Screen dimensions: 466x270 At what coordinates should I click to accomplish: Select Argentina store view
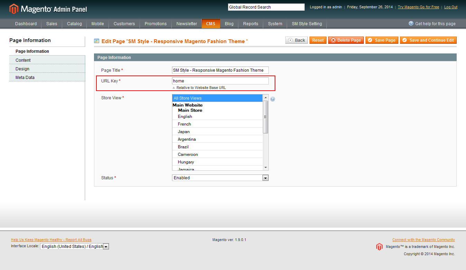(x=218, y=139)
